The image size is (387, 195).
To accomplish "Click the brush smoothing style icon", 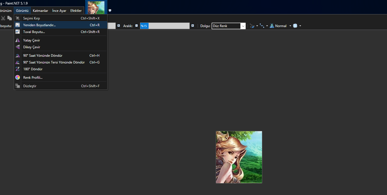I will click(x=252, y=26).
